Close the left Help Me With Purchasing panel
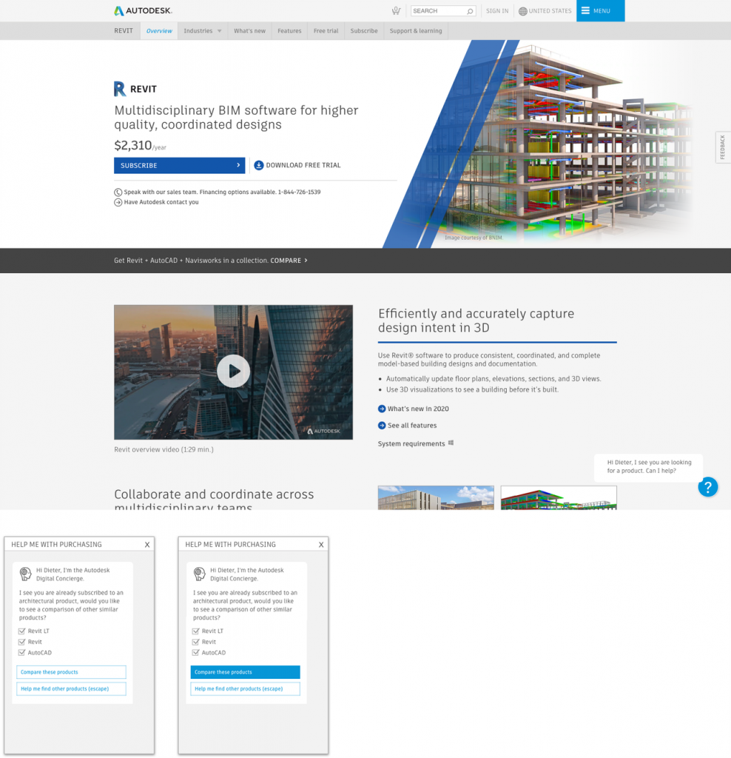 (x=147, y=545)
